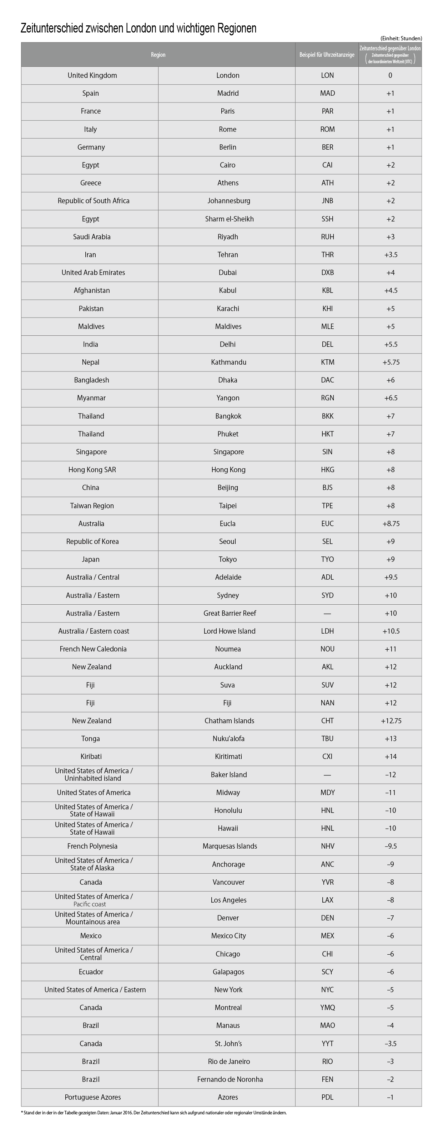Click the 'Beispiel für Uhrzeitanzeige' column header
The width and height of the screenshot is (443, 1139).
(x=327, y=55)
